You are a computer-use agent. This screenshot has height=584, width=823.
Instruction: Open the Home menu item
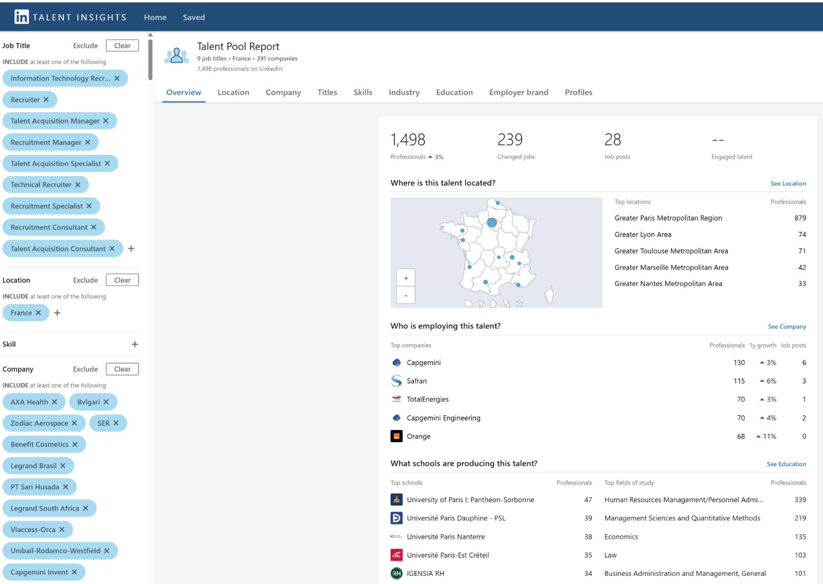pos(155,17)
